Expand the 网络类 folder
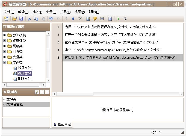The image size is (186, 136). pyautogui.click(x=5, y=46)
